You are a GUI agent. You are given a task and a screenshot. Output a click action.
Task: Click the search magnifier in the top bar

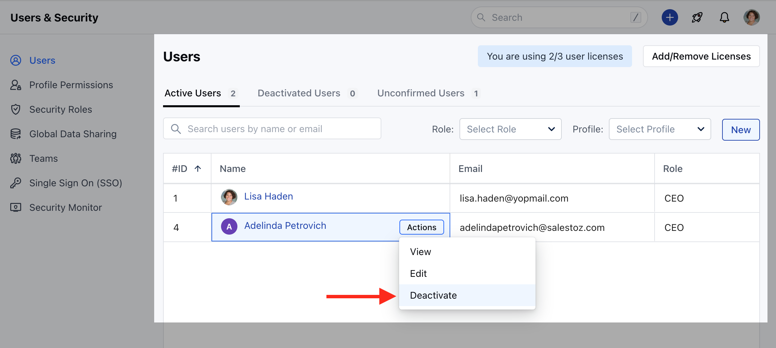(481, 17)
